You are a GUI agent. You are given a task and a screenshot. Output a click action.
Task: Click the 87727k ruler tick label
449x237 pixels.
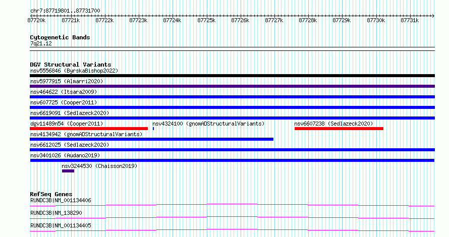click(x=274, y=20)
